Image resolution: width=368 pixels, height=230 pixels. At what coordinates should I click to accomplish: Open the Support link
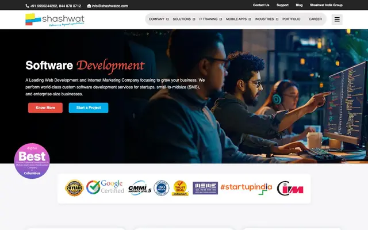click(x=282, y=5)
